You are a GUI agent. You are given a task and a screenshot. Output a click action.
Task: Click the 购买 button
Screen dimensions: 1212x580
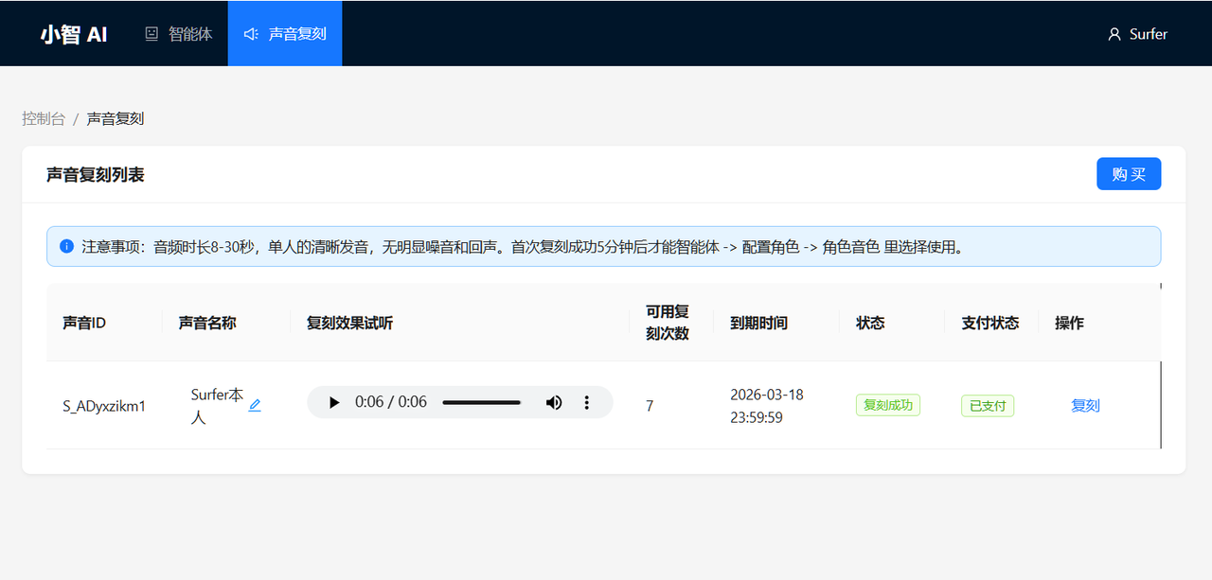click(1128, 174)
